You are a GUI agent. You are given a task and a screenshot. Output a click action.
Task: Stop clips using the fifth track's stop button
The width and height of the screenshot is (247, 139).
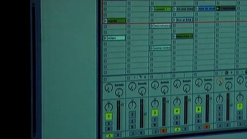196,75
